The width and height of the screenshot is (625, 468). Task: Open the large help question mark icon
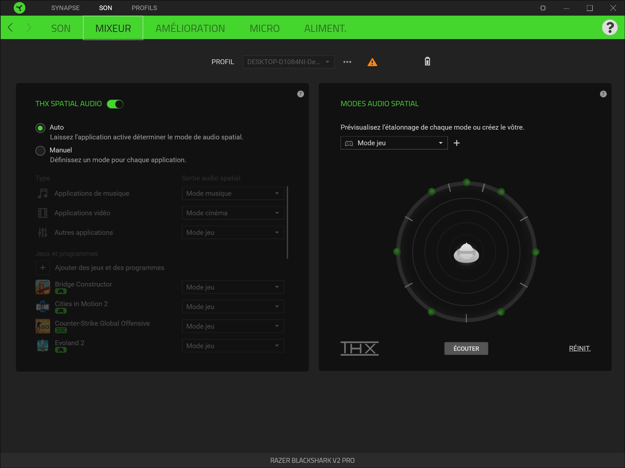point(609,28)
